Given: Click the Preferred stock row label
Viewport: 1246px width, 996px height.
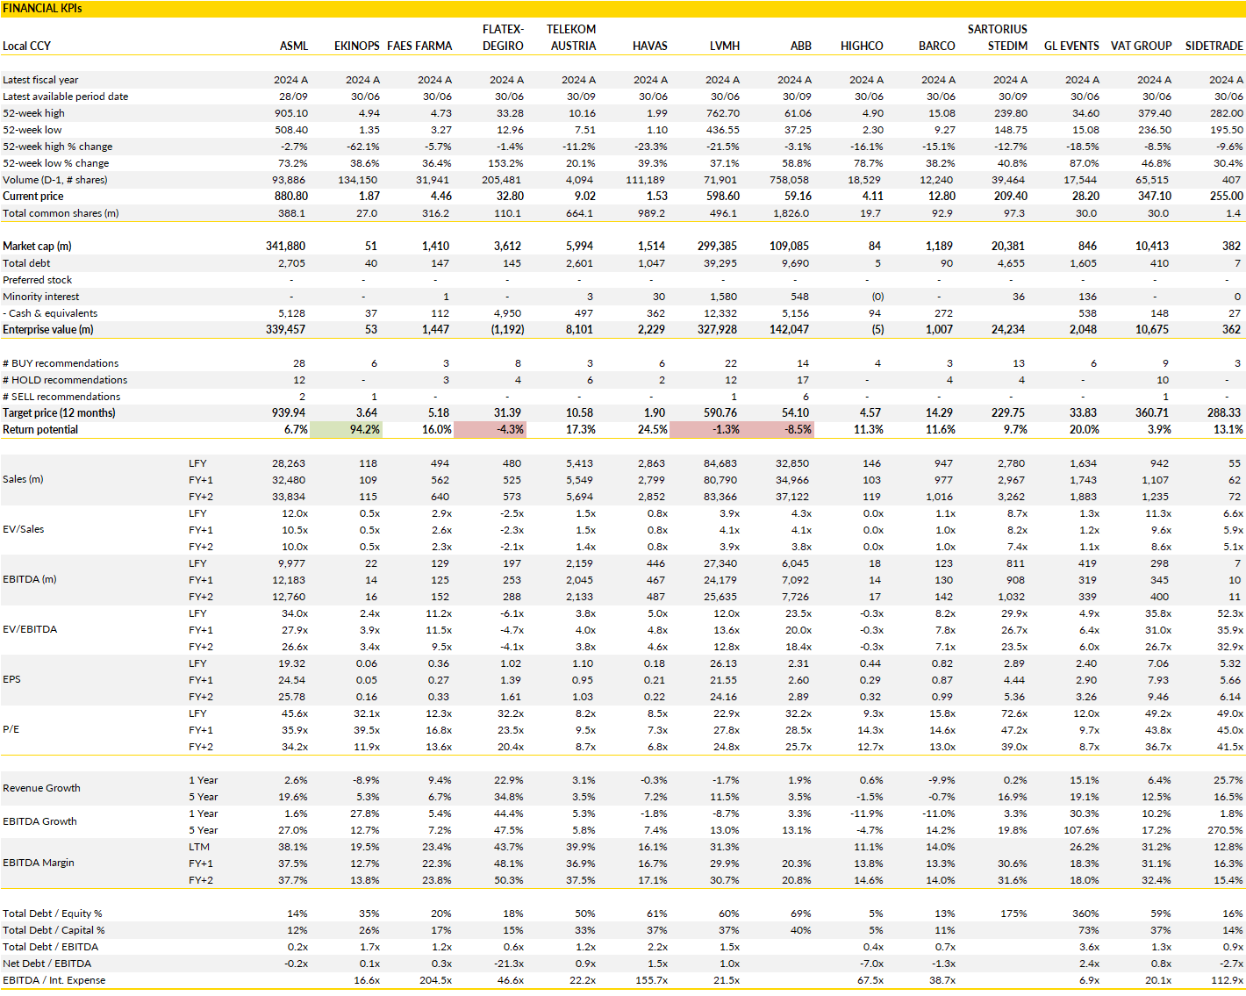Looking at the screenshot, I should [x=38, y=280].
